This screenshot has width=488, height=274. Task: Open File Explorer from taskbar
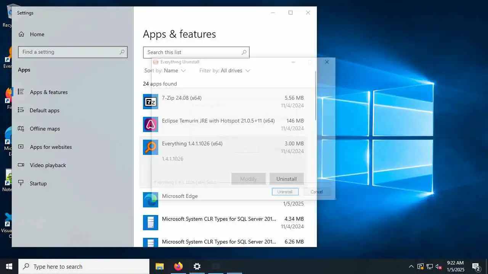pyautogui.click(x=159, y=266)
